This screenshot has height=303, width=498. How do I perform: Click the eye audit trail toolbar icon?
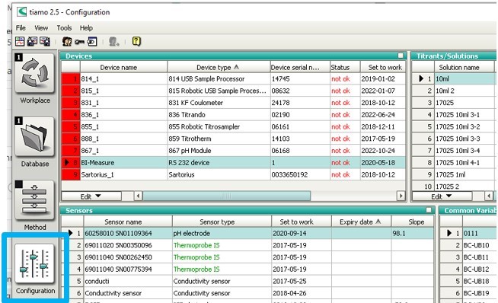pyautogui.click(x=92, y=41)
